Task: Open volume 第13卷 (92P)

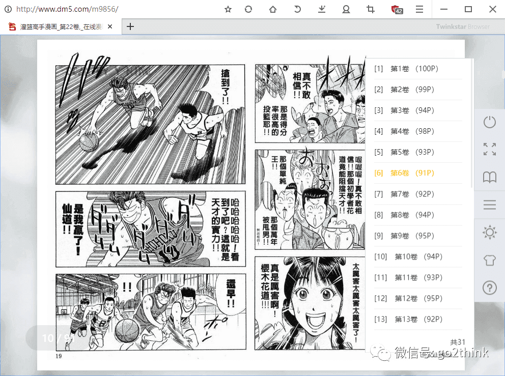Action: click(x=418, y=320)
